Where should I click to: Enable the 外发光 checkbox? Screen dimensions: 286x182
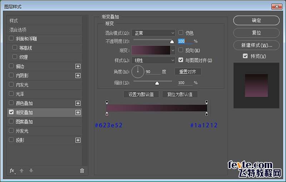coord(11,130)
